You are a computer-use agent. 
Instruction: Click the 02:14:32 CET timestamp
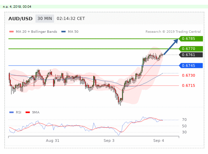coord(71,19)
